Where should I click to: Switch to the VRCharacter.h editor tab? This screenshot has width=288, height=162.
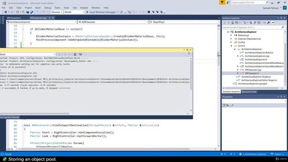tap(14, 18)
